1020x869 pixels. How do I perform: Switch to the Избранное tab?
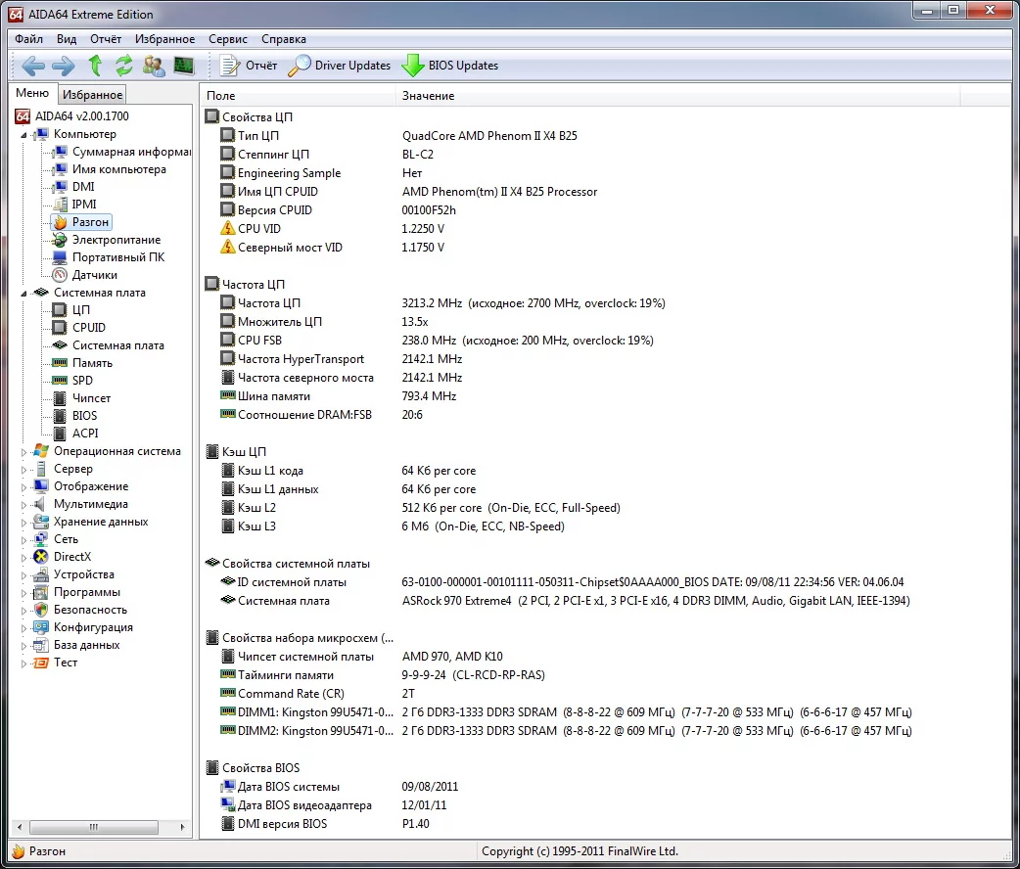click(x=92, y=95)
